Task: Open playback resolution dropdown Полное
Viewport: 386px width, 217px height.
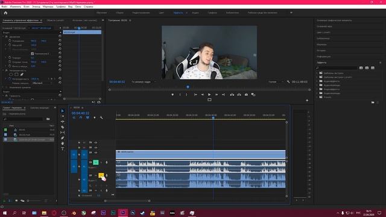Action: [x=276, y=82]
